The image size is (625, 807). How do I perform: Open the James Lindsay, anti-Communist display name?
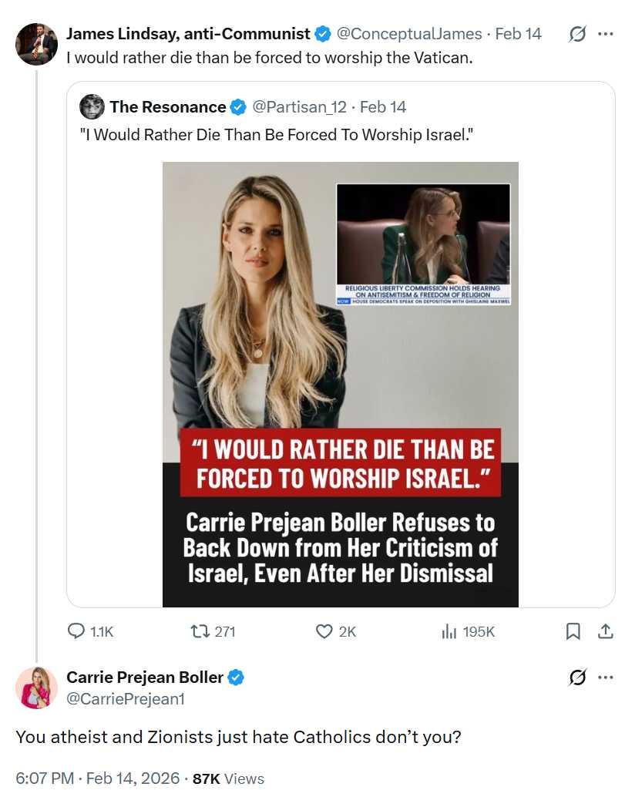tap(188, 34)
